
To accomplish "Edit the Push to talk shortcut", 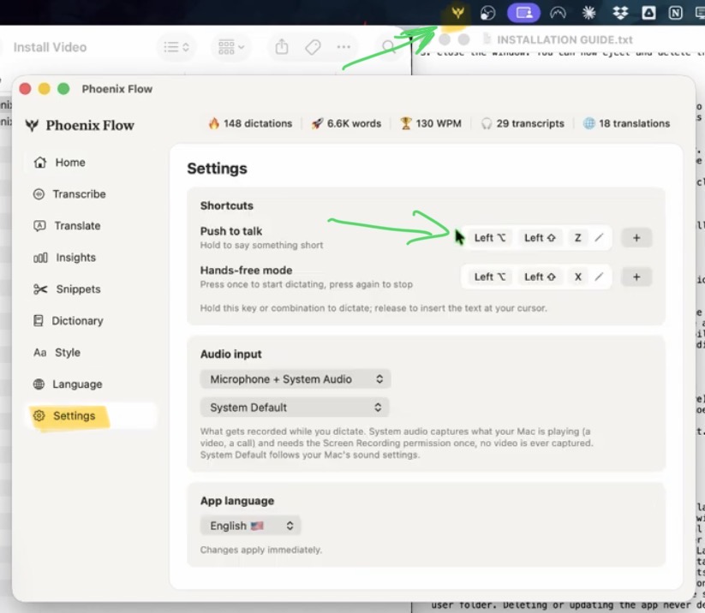I will point(599,238).
